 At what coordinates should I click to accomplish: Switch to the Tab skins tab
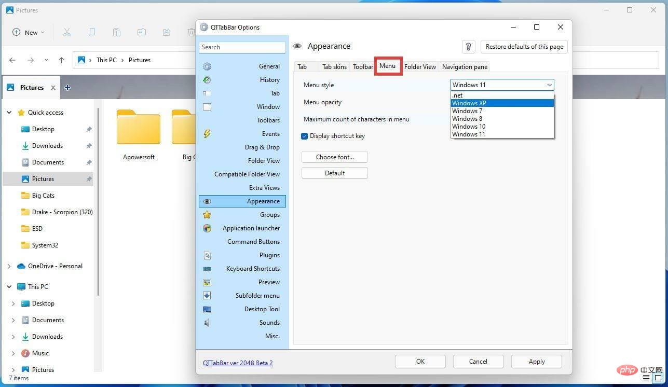(334, 67)
